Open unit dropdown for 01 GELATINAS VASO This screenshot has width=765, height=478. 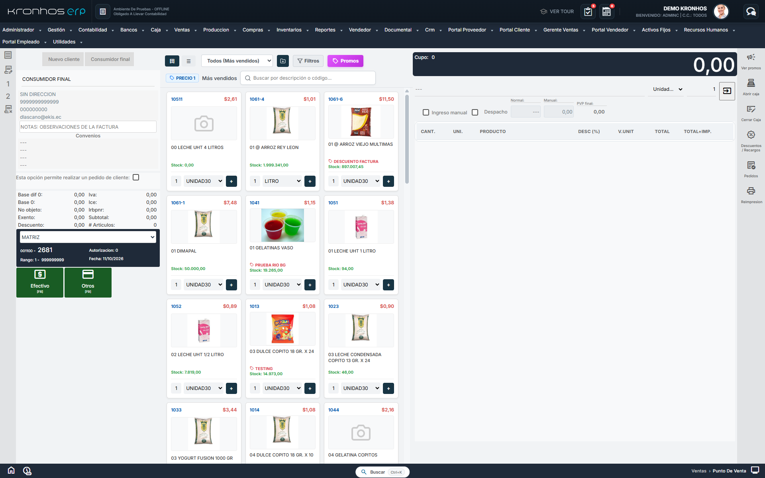pos(282,285)
